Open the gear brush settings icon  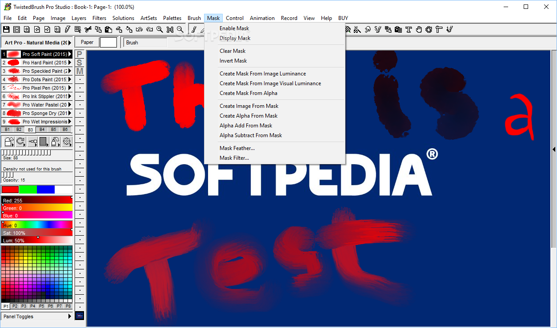click(67, 142)
